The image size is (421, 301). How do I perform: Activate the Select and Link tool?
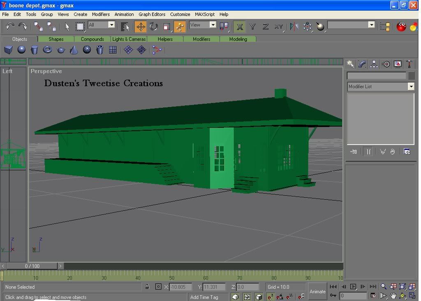38,27
